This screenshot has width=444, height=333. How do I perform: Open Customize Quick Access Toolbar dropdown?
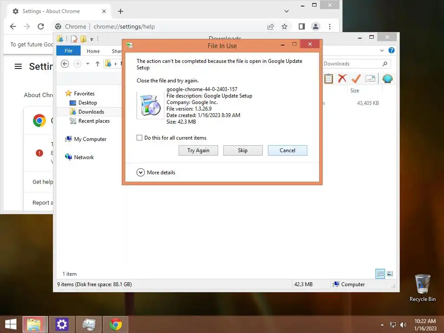[92, 39]
